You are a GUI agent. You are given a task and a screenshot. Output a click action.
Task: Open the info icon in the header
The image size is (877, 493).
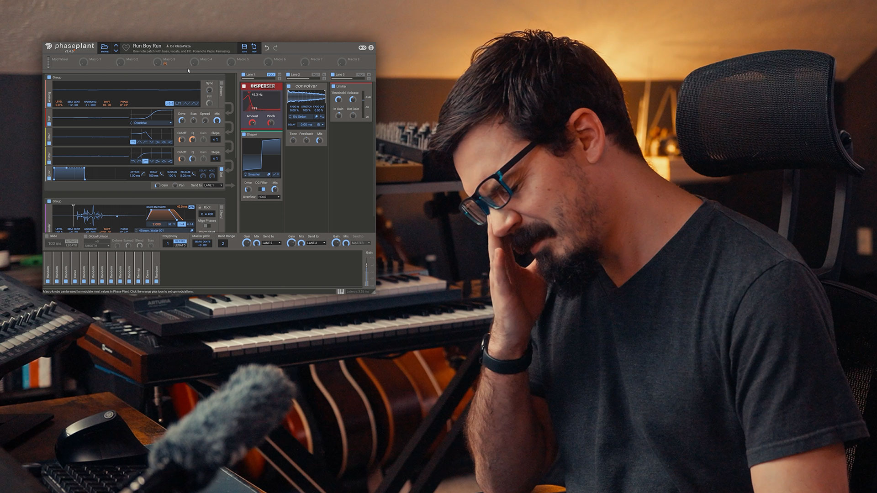coord(371,47)
